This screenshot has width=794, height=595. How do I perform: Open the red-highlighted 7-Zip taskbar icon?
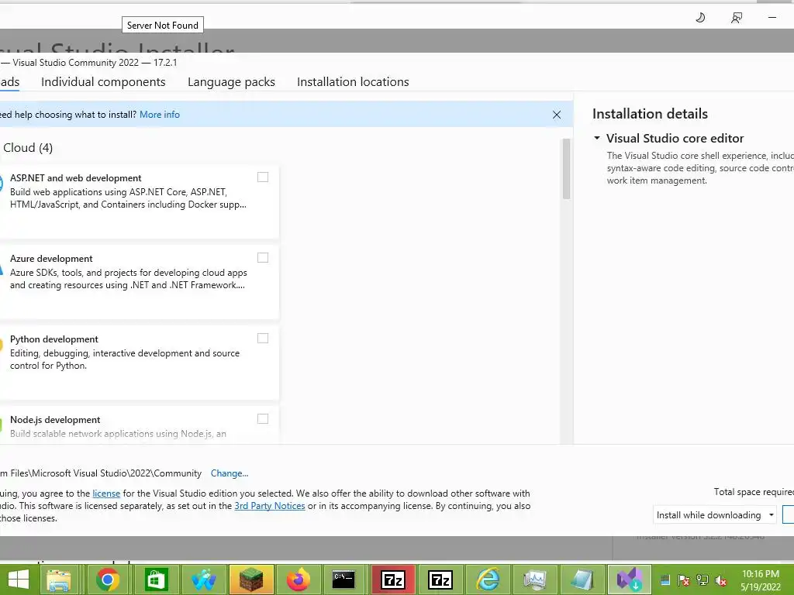pyautogui.click(x=393, y=580)
